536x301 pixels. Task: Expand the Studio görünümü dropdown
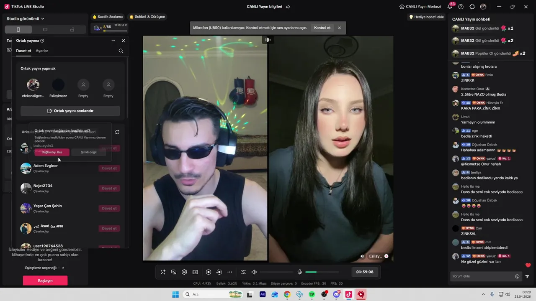(26, 19)
